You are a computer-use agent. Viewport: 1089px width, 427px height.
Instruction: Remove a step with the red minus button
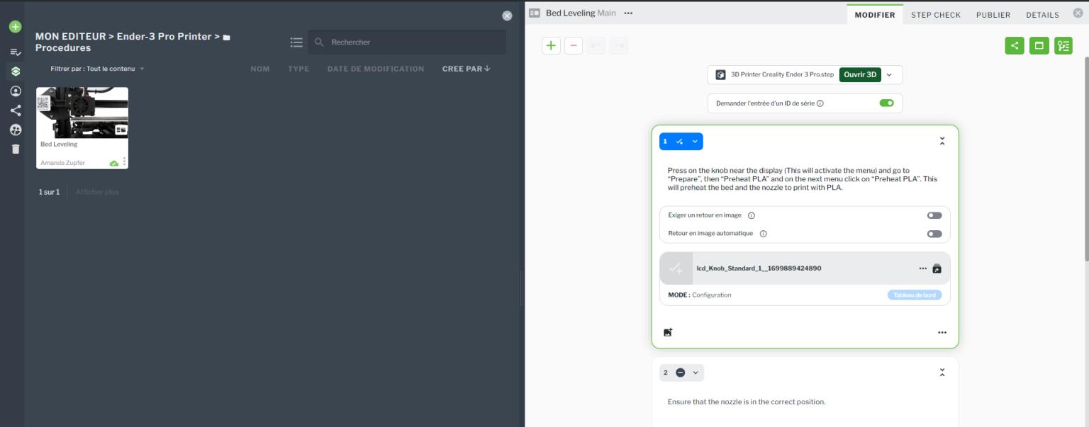tap(574, 45)
